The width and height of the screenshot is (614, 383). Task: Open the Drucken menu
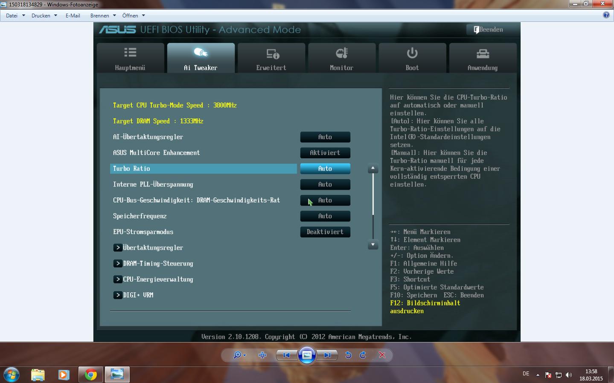point(44,15)
